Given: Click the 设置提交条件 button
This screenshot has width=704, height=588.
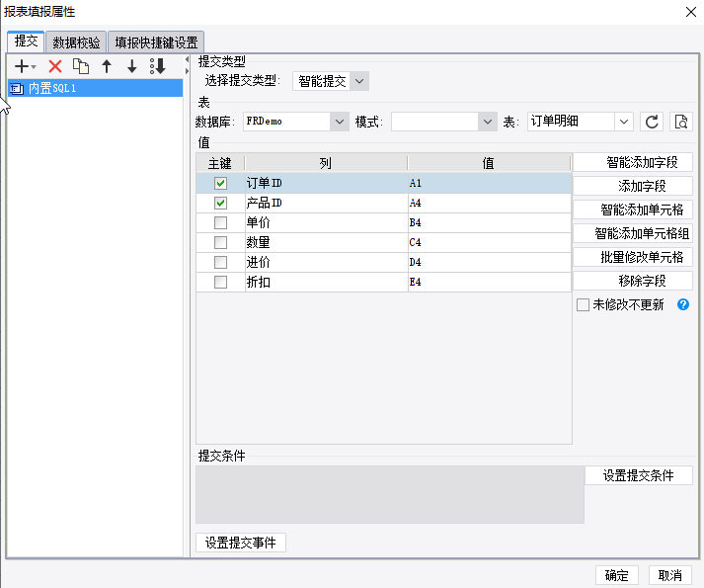Looking at the screenshot, I should pos(639,475).
